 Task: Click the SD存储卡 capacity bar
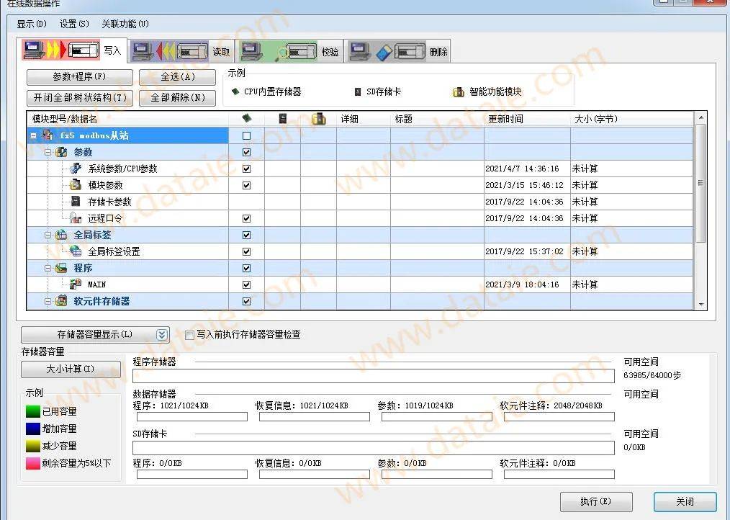tap(374, 448)
